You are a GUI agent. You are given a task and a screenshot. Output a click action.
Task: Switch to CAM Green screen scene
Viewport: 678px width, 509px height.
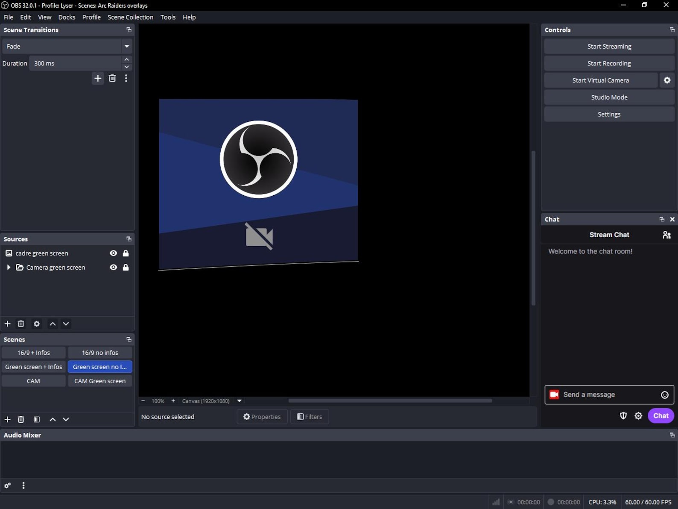point(100,381)
